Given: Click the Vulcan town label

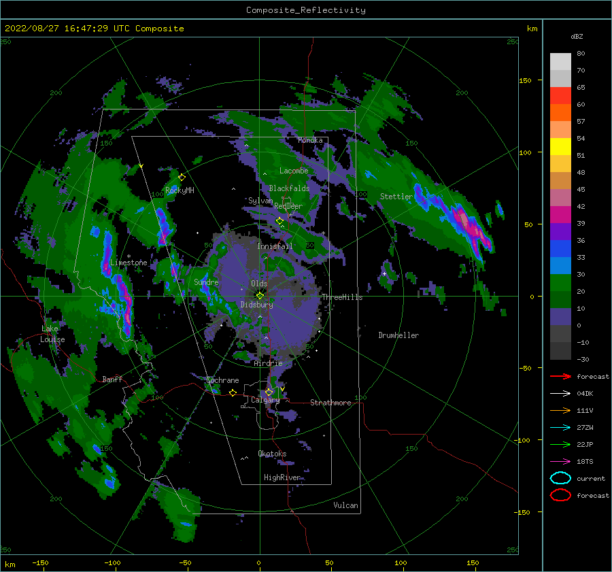Looking at the screenshot, I should pyautogui.click(x=345, y=505).
